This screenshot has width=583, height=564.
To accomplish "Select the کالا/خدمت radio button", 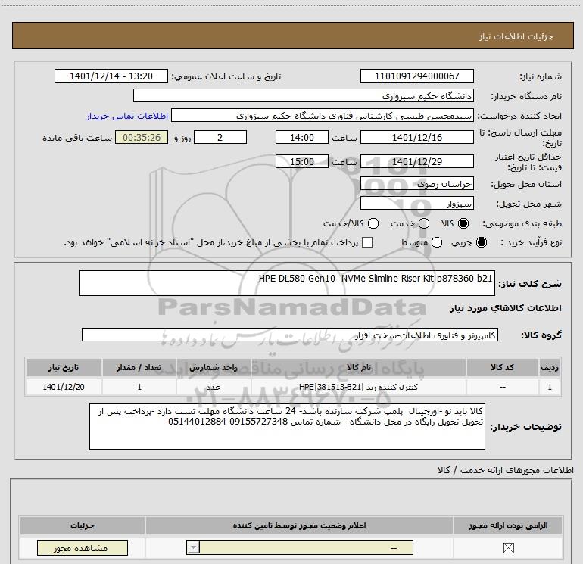I will click(373, 223).
